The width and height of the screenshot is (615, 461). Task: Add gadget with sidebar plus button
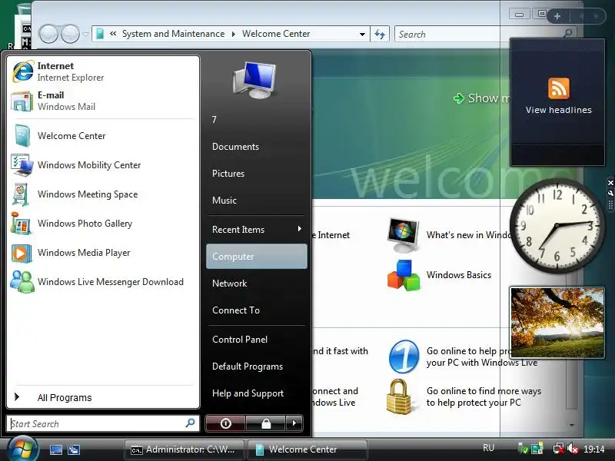557,16
